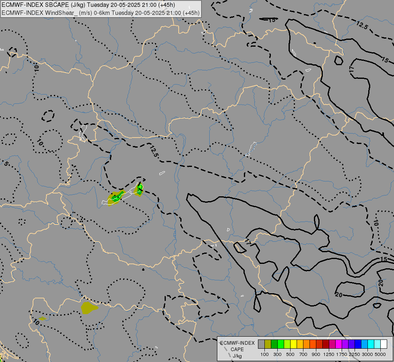The width and height of the screenshot is (394, 362).
Task: Click the "900" legend value
Action: [x=316, y=354]
